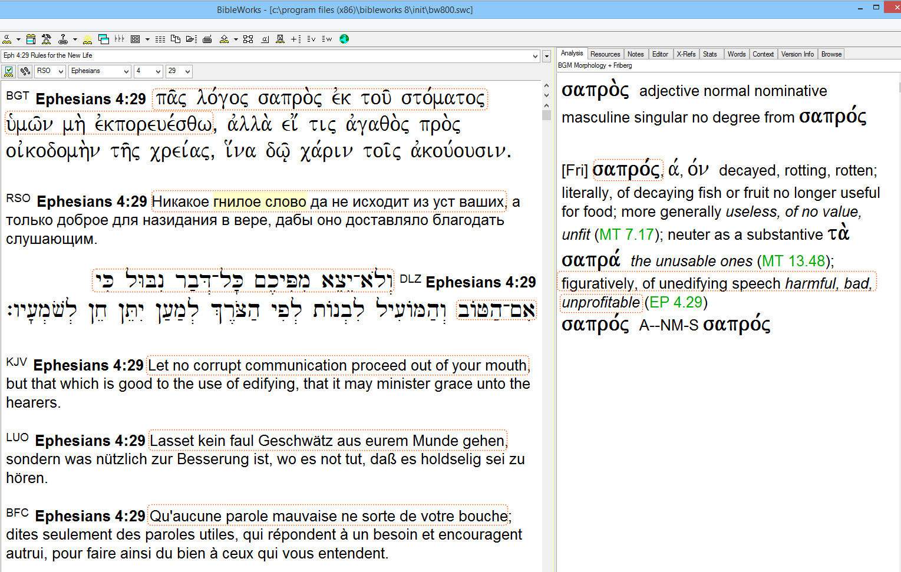Image resolution: width=901 pixels, height=572 pixels.
Task: Select the X-Refs tab
Action: pos(686,54)
